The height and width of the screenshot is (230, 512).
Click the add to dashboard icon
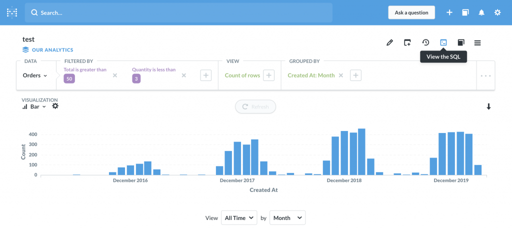point(407,42)
